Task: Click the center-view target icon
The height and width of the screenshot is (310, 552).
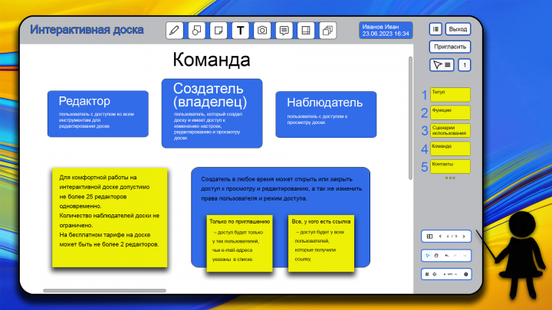Action: pos(435,274)
